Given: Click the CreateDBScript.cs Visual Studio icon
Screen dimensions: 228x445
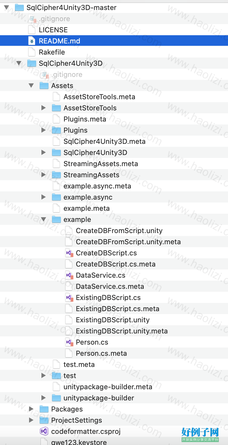Looking at the screenshot, I should click(x=69, y=253).
